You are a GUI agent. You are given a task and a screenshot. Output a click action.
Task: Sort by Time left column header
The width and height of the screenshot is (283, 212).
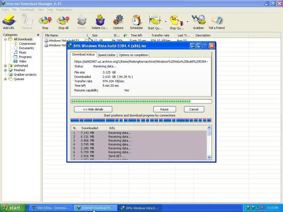tap(138, 35)
